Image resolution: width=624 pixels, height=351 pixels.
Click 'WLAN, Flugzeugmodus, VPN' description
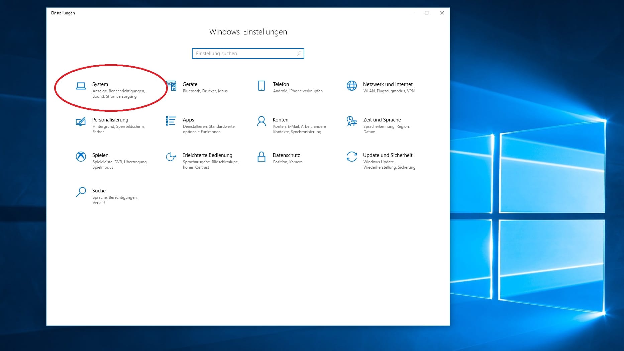389,91
